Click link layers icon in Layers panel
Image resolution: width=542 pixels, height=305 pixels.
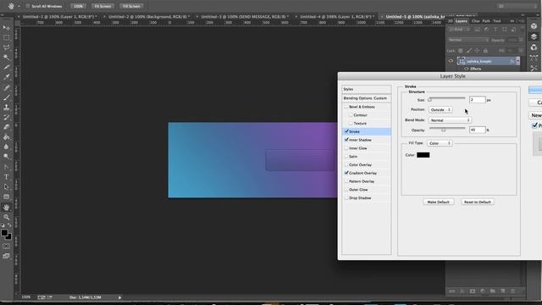coord(451,291)
